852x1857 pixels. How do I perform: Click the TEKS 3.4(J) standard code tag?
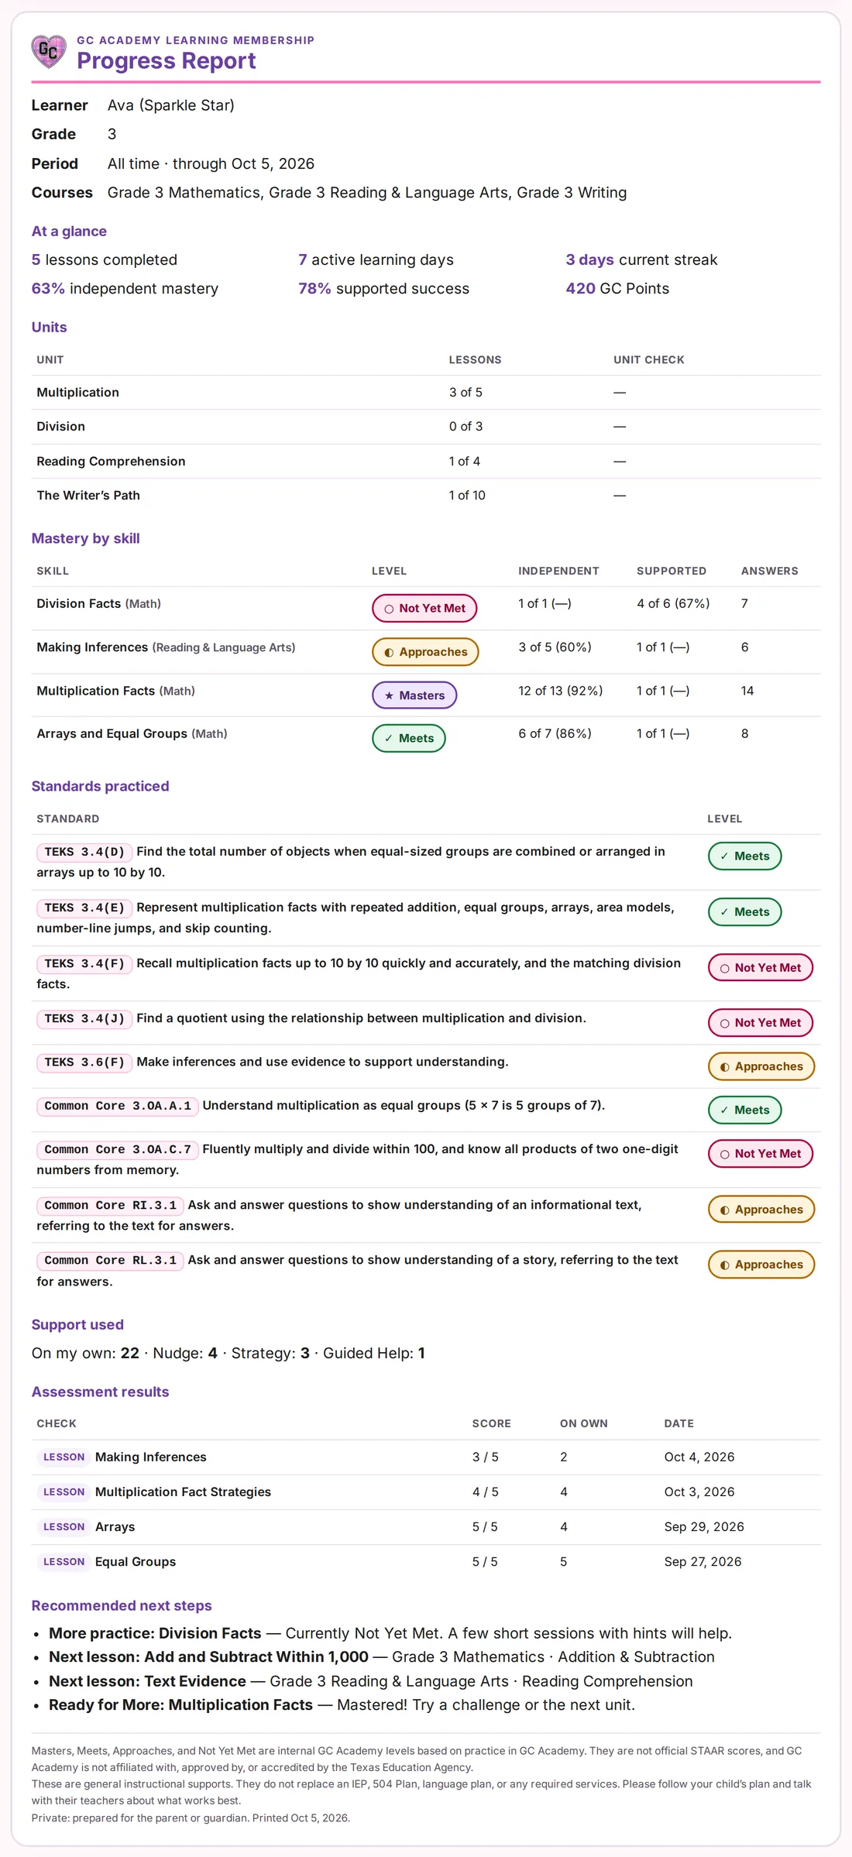click(84, 1018)
